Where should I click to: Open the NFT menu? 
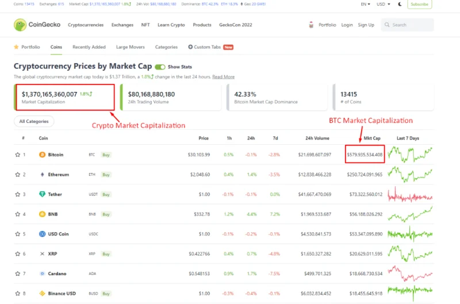click(145, 25)
